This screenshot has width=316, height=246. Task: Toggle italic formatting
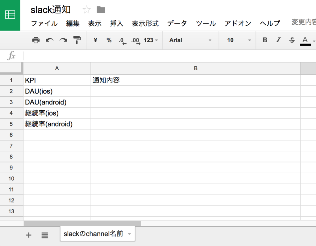click(x=278, y=40)
